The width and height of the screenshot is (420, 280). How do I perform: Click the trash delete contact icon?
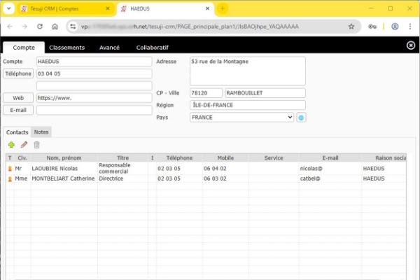pos(37,145)
